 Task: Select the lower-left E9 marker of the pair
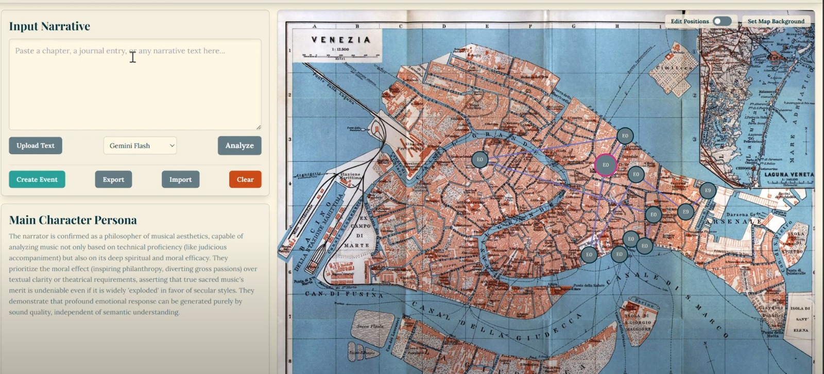click(685, 211)
